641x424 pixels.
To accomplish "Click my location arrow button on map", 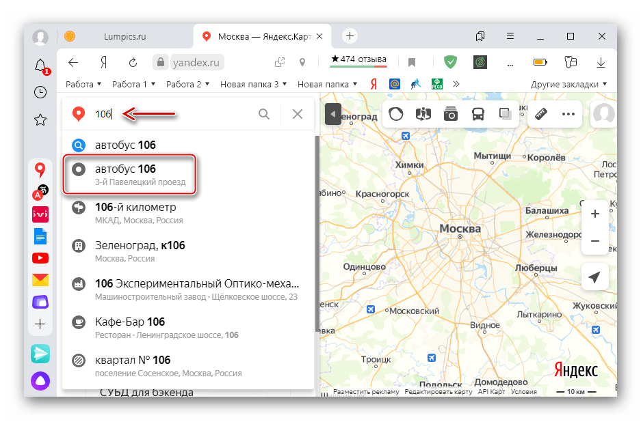I will 594,277.
